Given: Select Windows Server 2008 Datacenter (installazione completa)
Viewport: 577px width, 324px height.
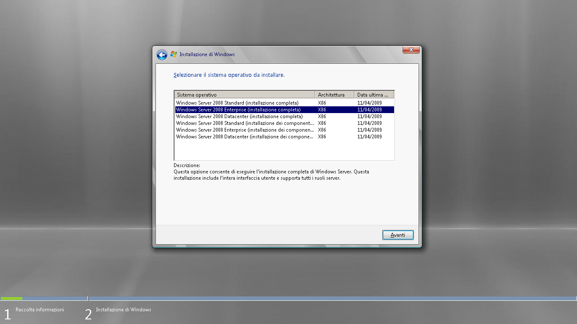Looking at the screenshot, I should pos(284,116).
